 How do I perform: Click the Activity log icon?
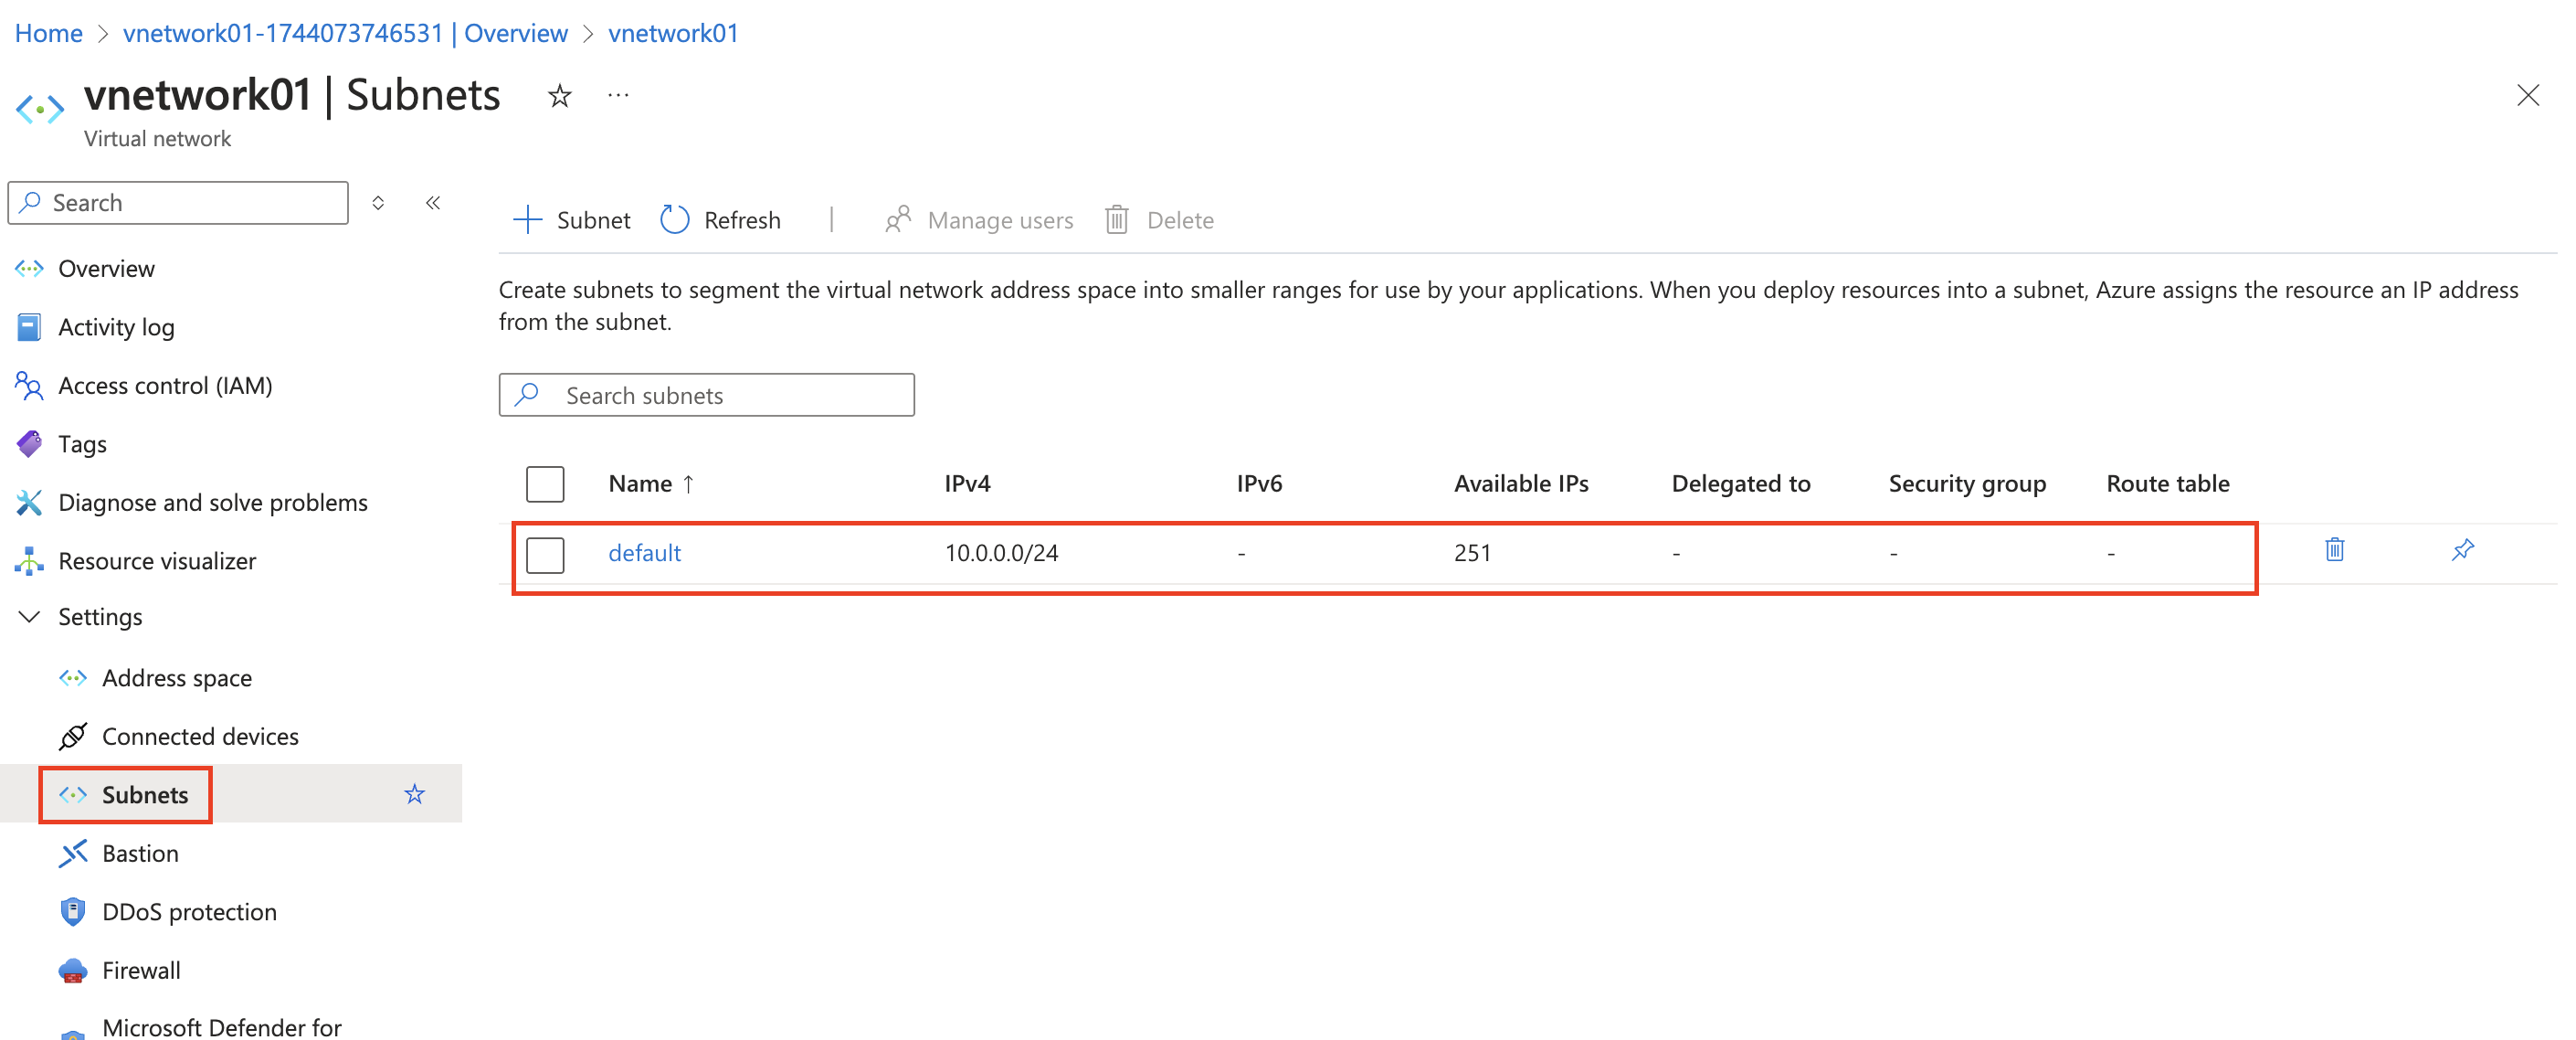[29, 327]
